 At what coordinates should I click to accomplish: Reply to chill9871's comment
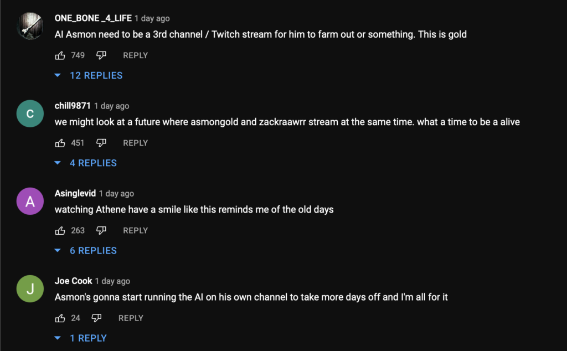click(135, 142)
